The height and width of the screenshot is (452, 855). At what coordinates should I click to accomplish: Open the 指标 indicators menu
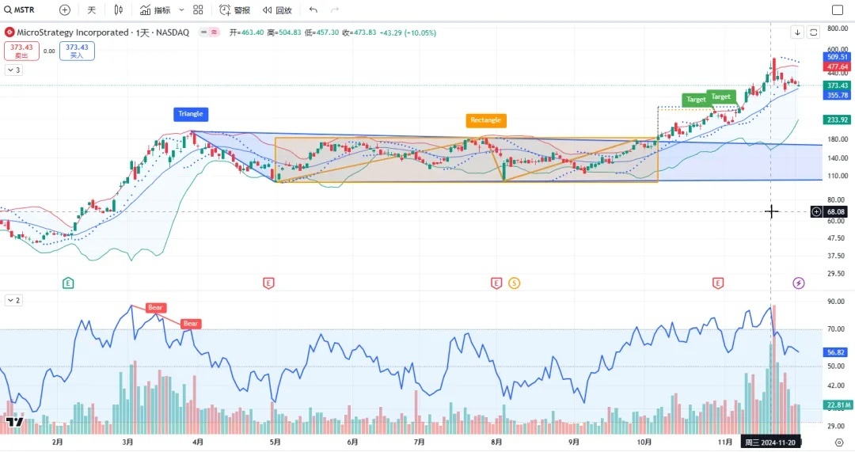[154, 10]
